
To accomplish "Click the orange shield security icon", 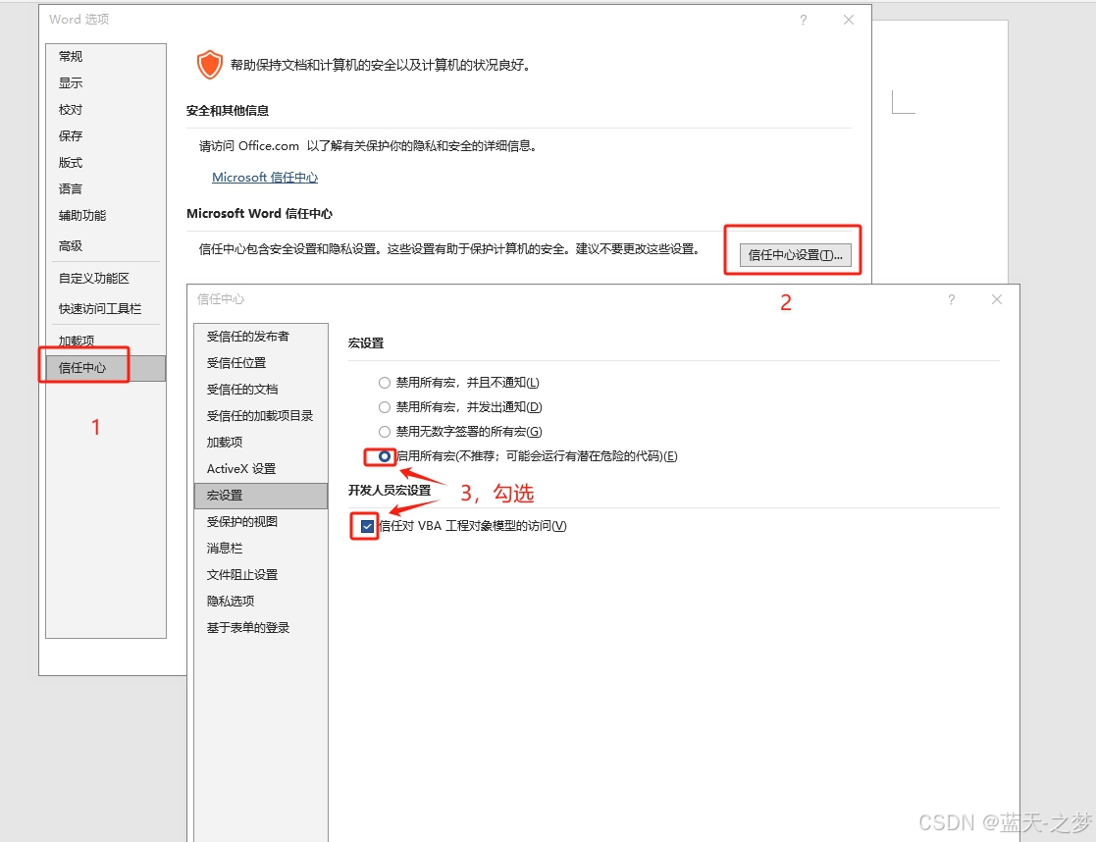I will click(210, 65).
